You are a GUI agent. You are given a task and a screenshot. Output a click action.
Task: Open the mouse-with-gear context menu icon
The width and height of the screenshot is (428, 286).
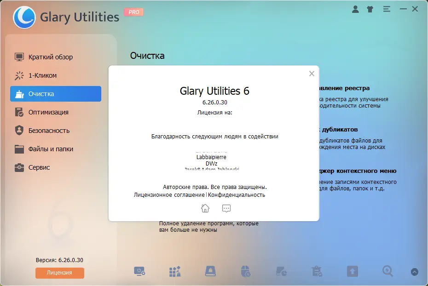246,271
